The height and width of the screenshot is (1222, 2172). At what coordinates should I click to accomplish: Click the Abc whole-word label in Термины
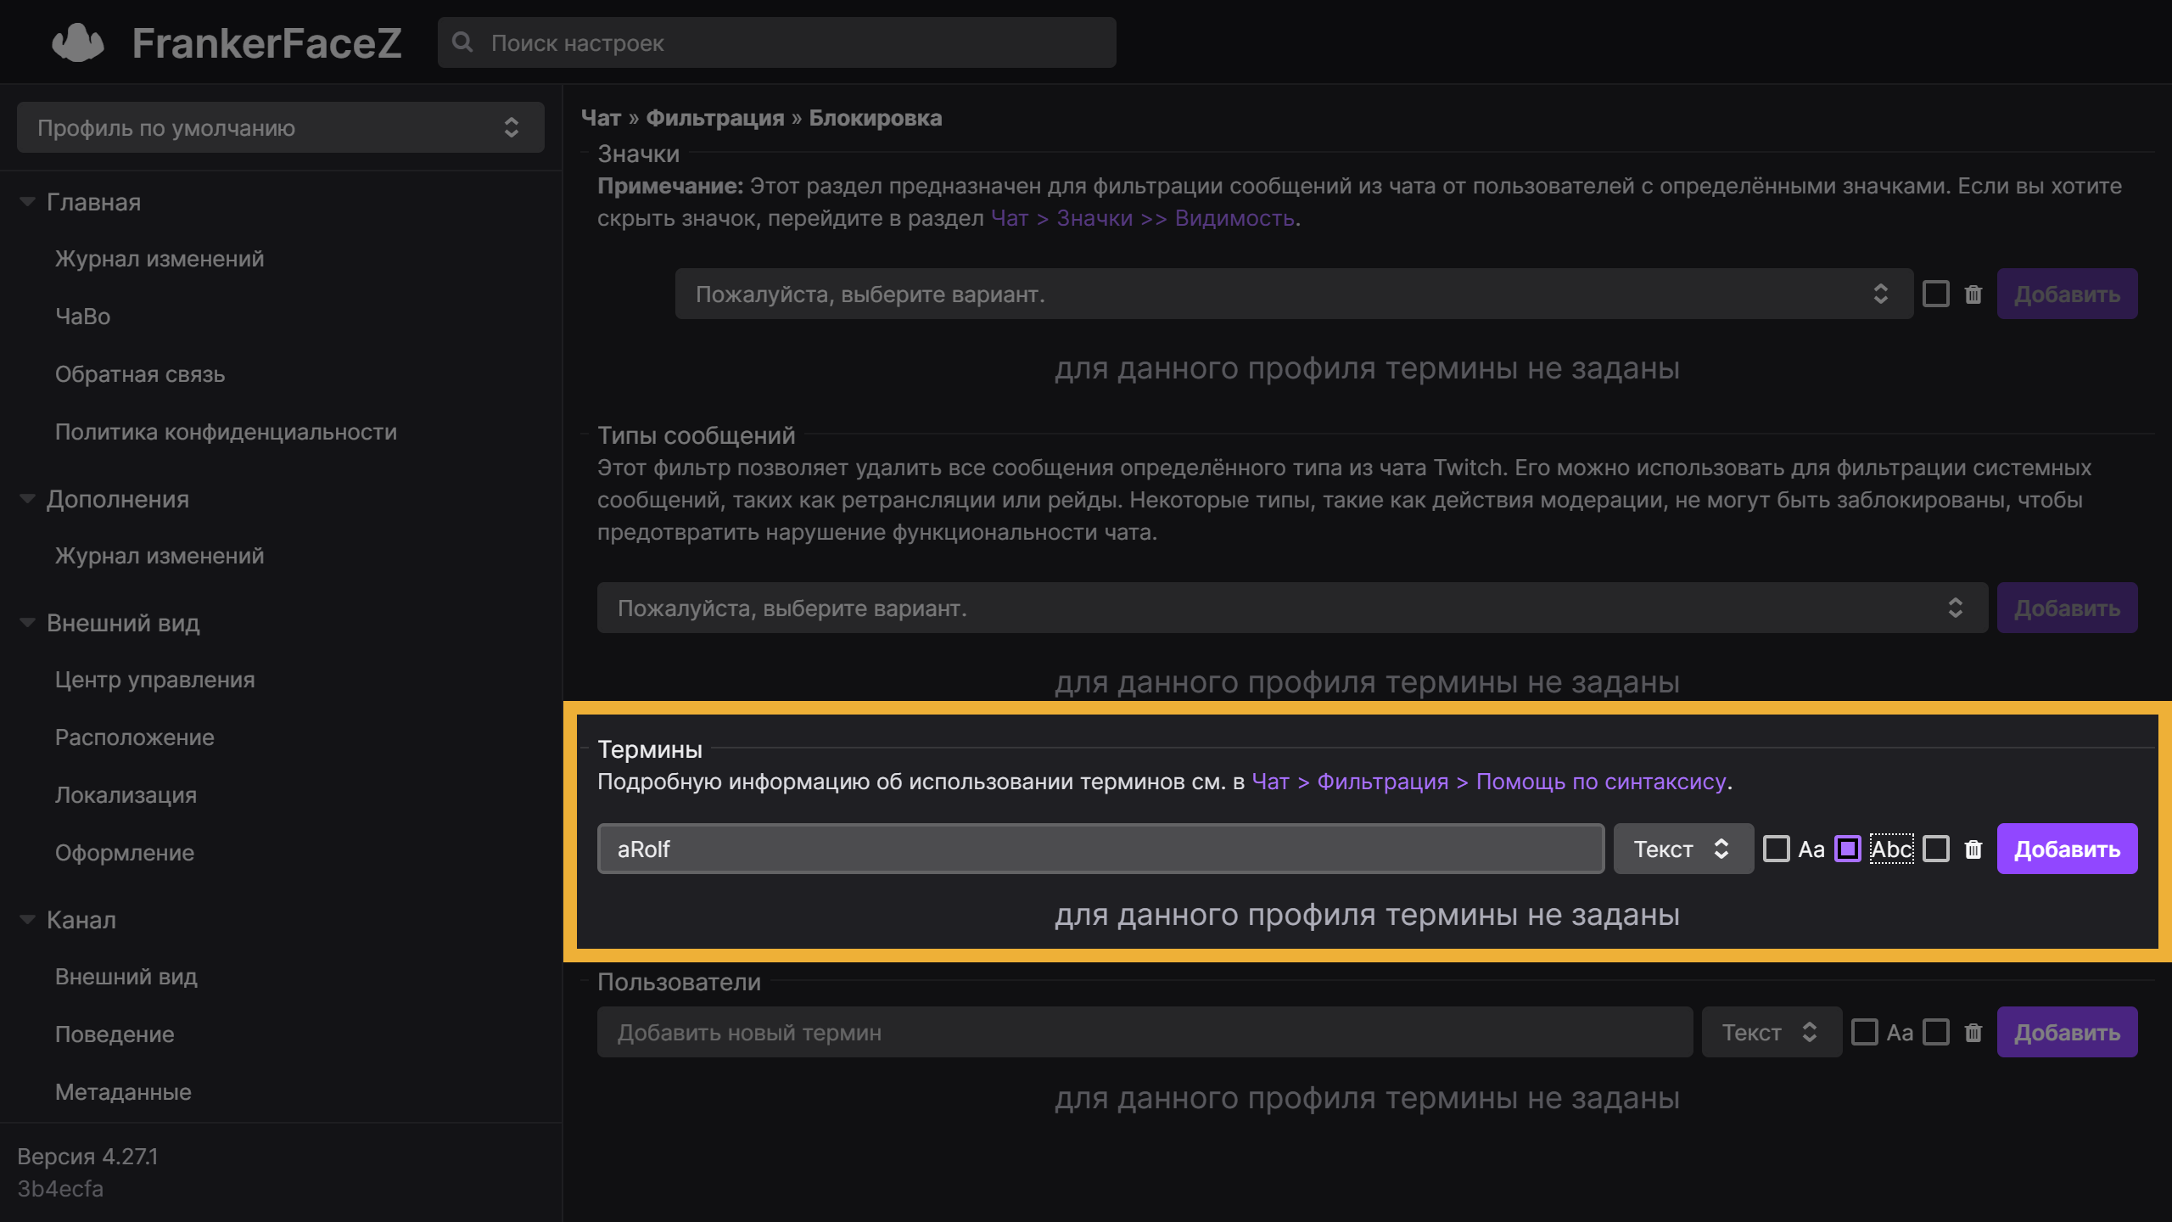1892,849
